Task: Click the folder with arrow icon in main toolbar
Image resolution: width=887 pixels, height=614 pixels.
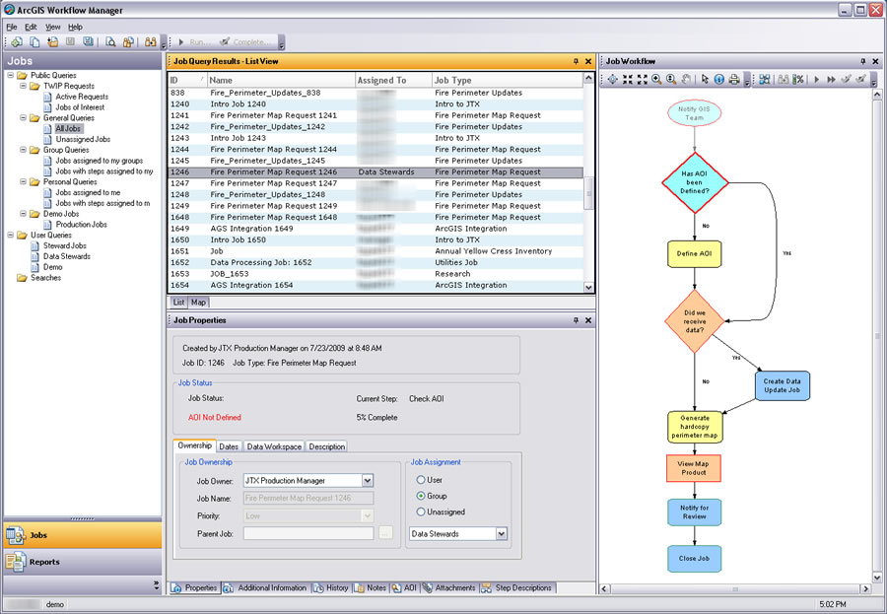Action: (52, 41)
